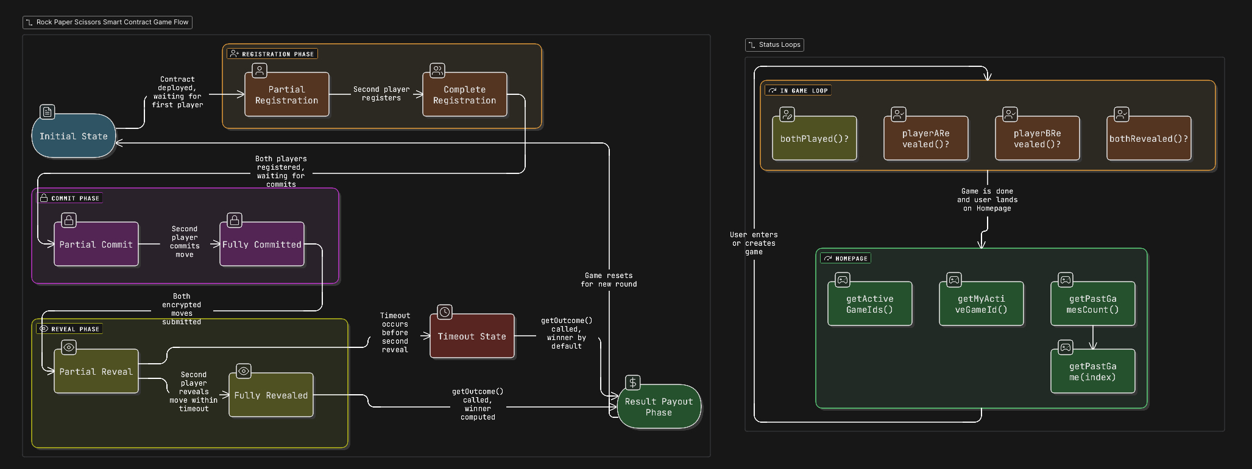Click the eye icon above Partial Reveal
Image resolution: width=1252 pixels, height=469 pixels.
click(x=69, y=347)
